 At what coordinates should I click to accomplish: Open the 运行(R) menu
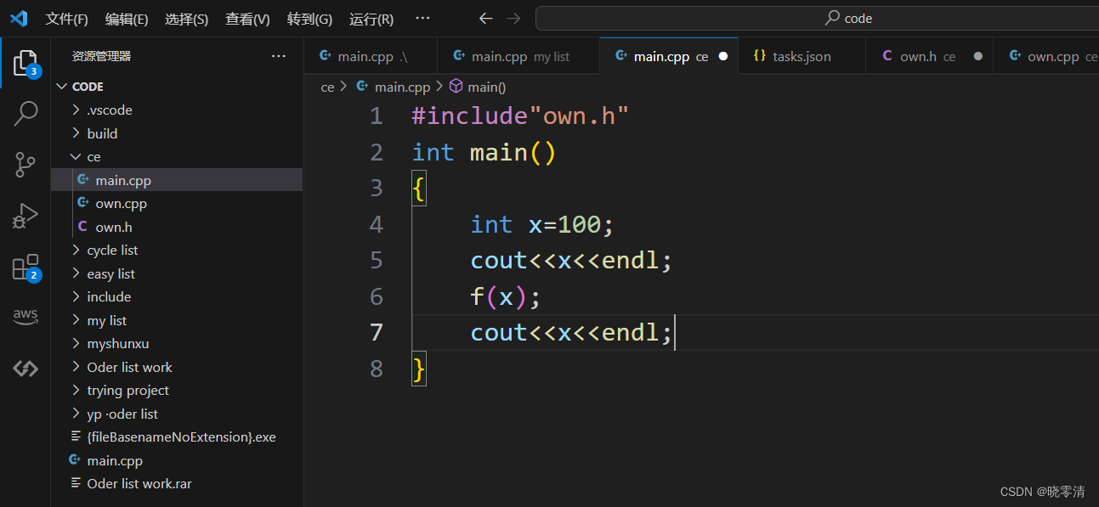click(x=371, y=17)
